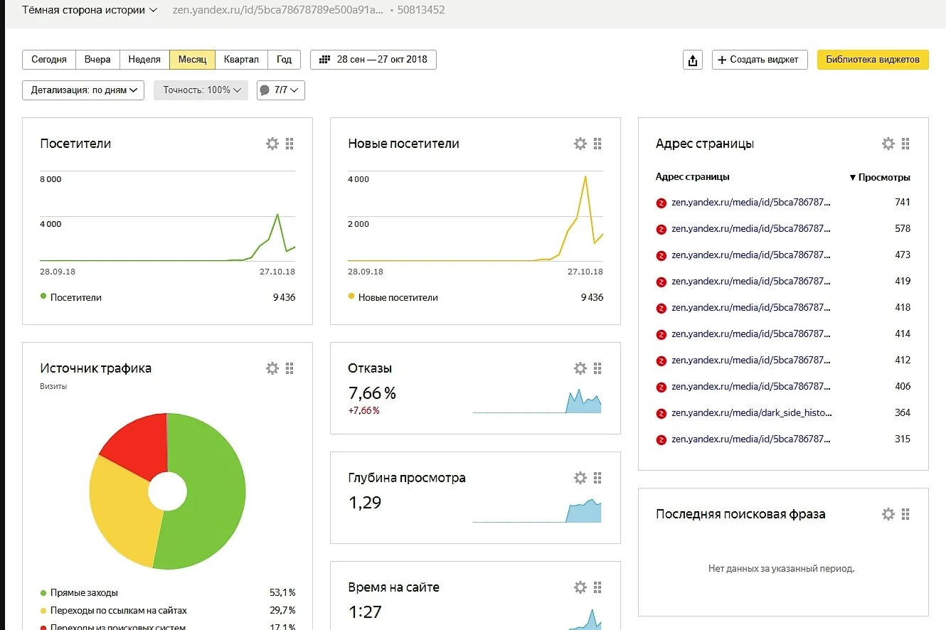Toggle Переходы по ссылкам на сайтах legend
Image resolution: width=946 pixels, height=630 pixels.
pyautogui.click(x=118, y=610)
